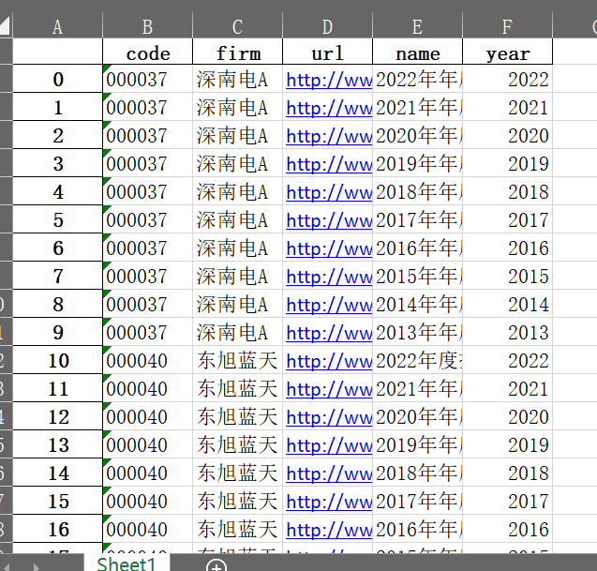Click firm 深南电A in index row 2
The height and width of the screenshot is (571, 597).
click(238, 135)
